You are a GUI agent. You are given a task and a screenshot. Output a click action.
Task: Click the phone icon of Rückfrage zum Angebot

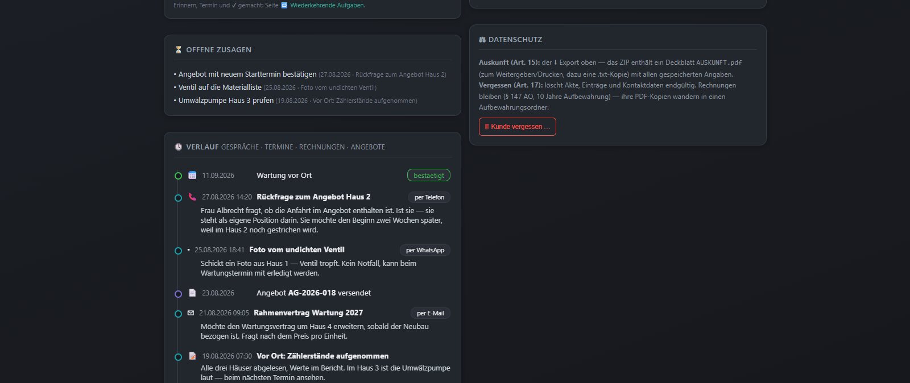tap(192, 197)
